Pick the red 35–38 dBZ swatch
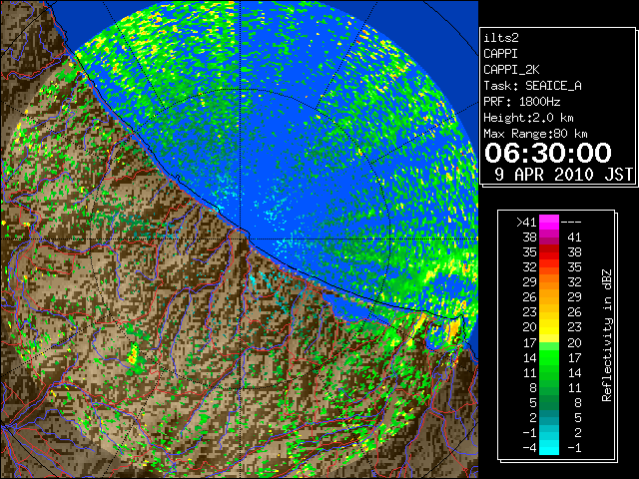The width and height of the screenshot is (639, 479). click(549, 252)
